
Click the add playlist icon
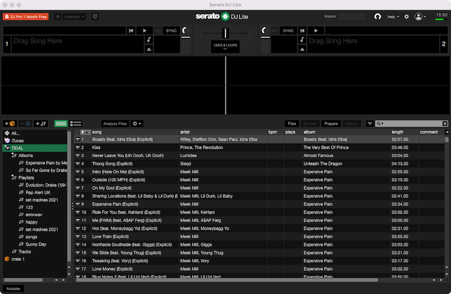click(41, 123)
